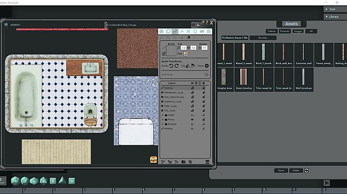The width and height of the screenshot is (347, 194).
Task: Expand the Brushes layer group
Action: click(x=163, y=124)
